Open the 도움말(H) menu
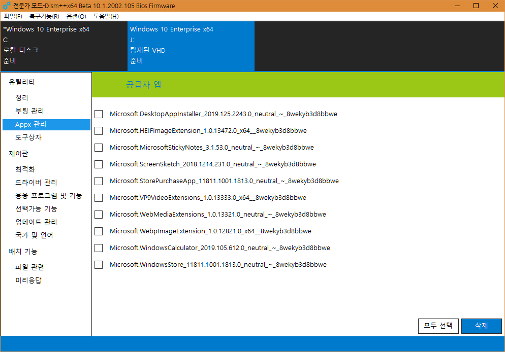 pyautogui.click(x=106, y=16)
